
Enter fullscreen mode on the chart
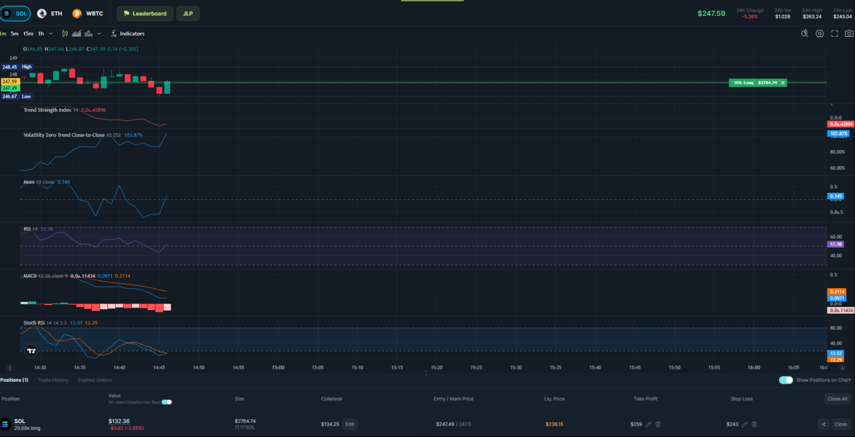click(835, 33)
